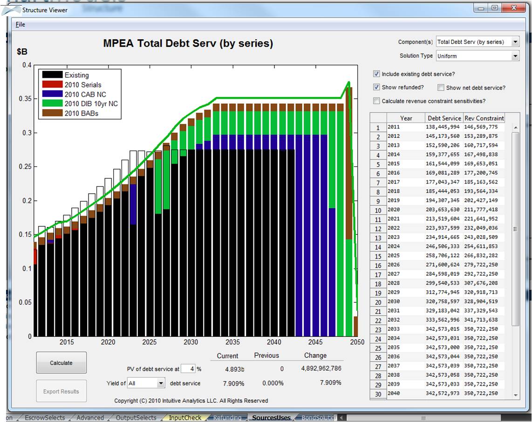Click the table scrollbar up arrow
Viewport: 532px width, 422px height.
(x=515, y=127)
